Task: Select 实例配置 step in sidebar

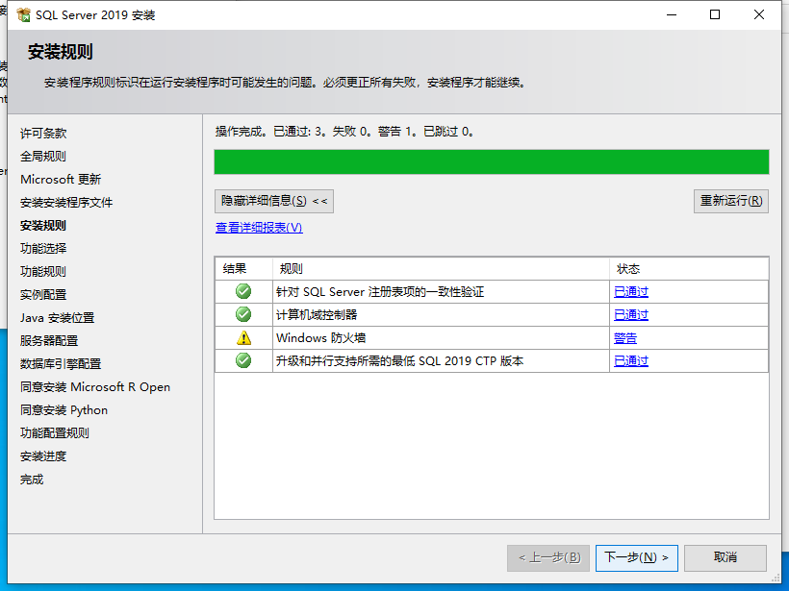Action: tap(43, 294)
